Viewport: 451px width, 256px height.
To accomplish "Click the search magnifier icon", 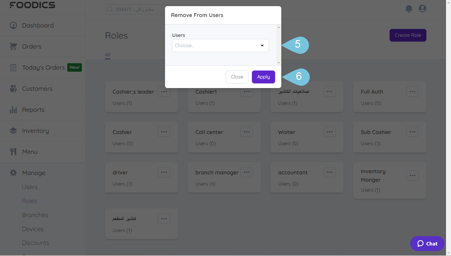I will (110, 9).
